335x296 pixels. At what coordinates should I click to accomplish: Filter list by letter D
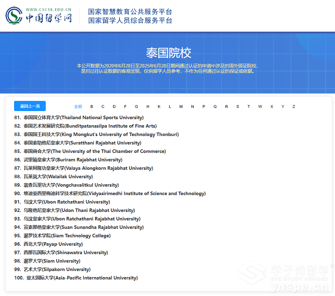[114, 107]
